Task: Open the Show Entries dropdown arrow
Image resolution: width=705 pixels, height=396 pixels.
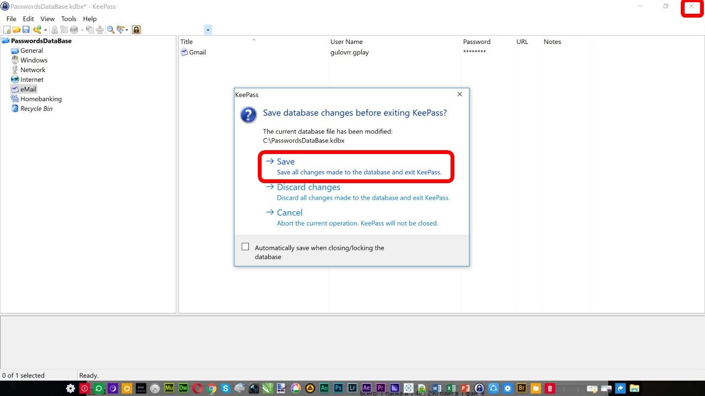Action: click(127, 30)
